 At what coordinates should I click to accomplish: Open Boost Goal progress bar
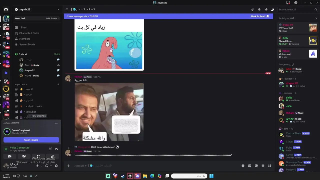click(37, 18)
